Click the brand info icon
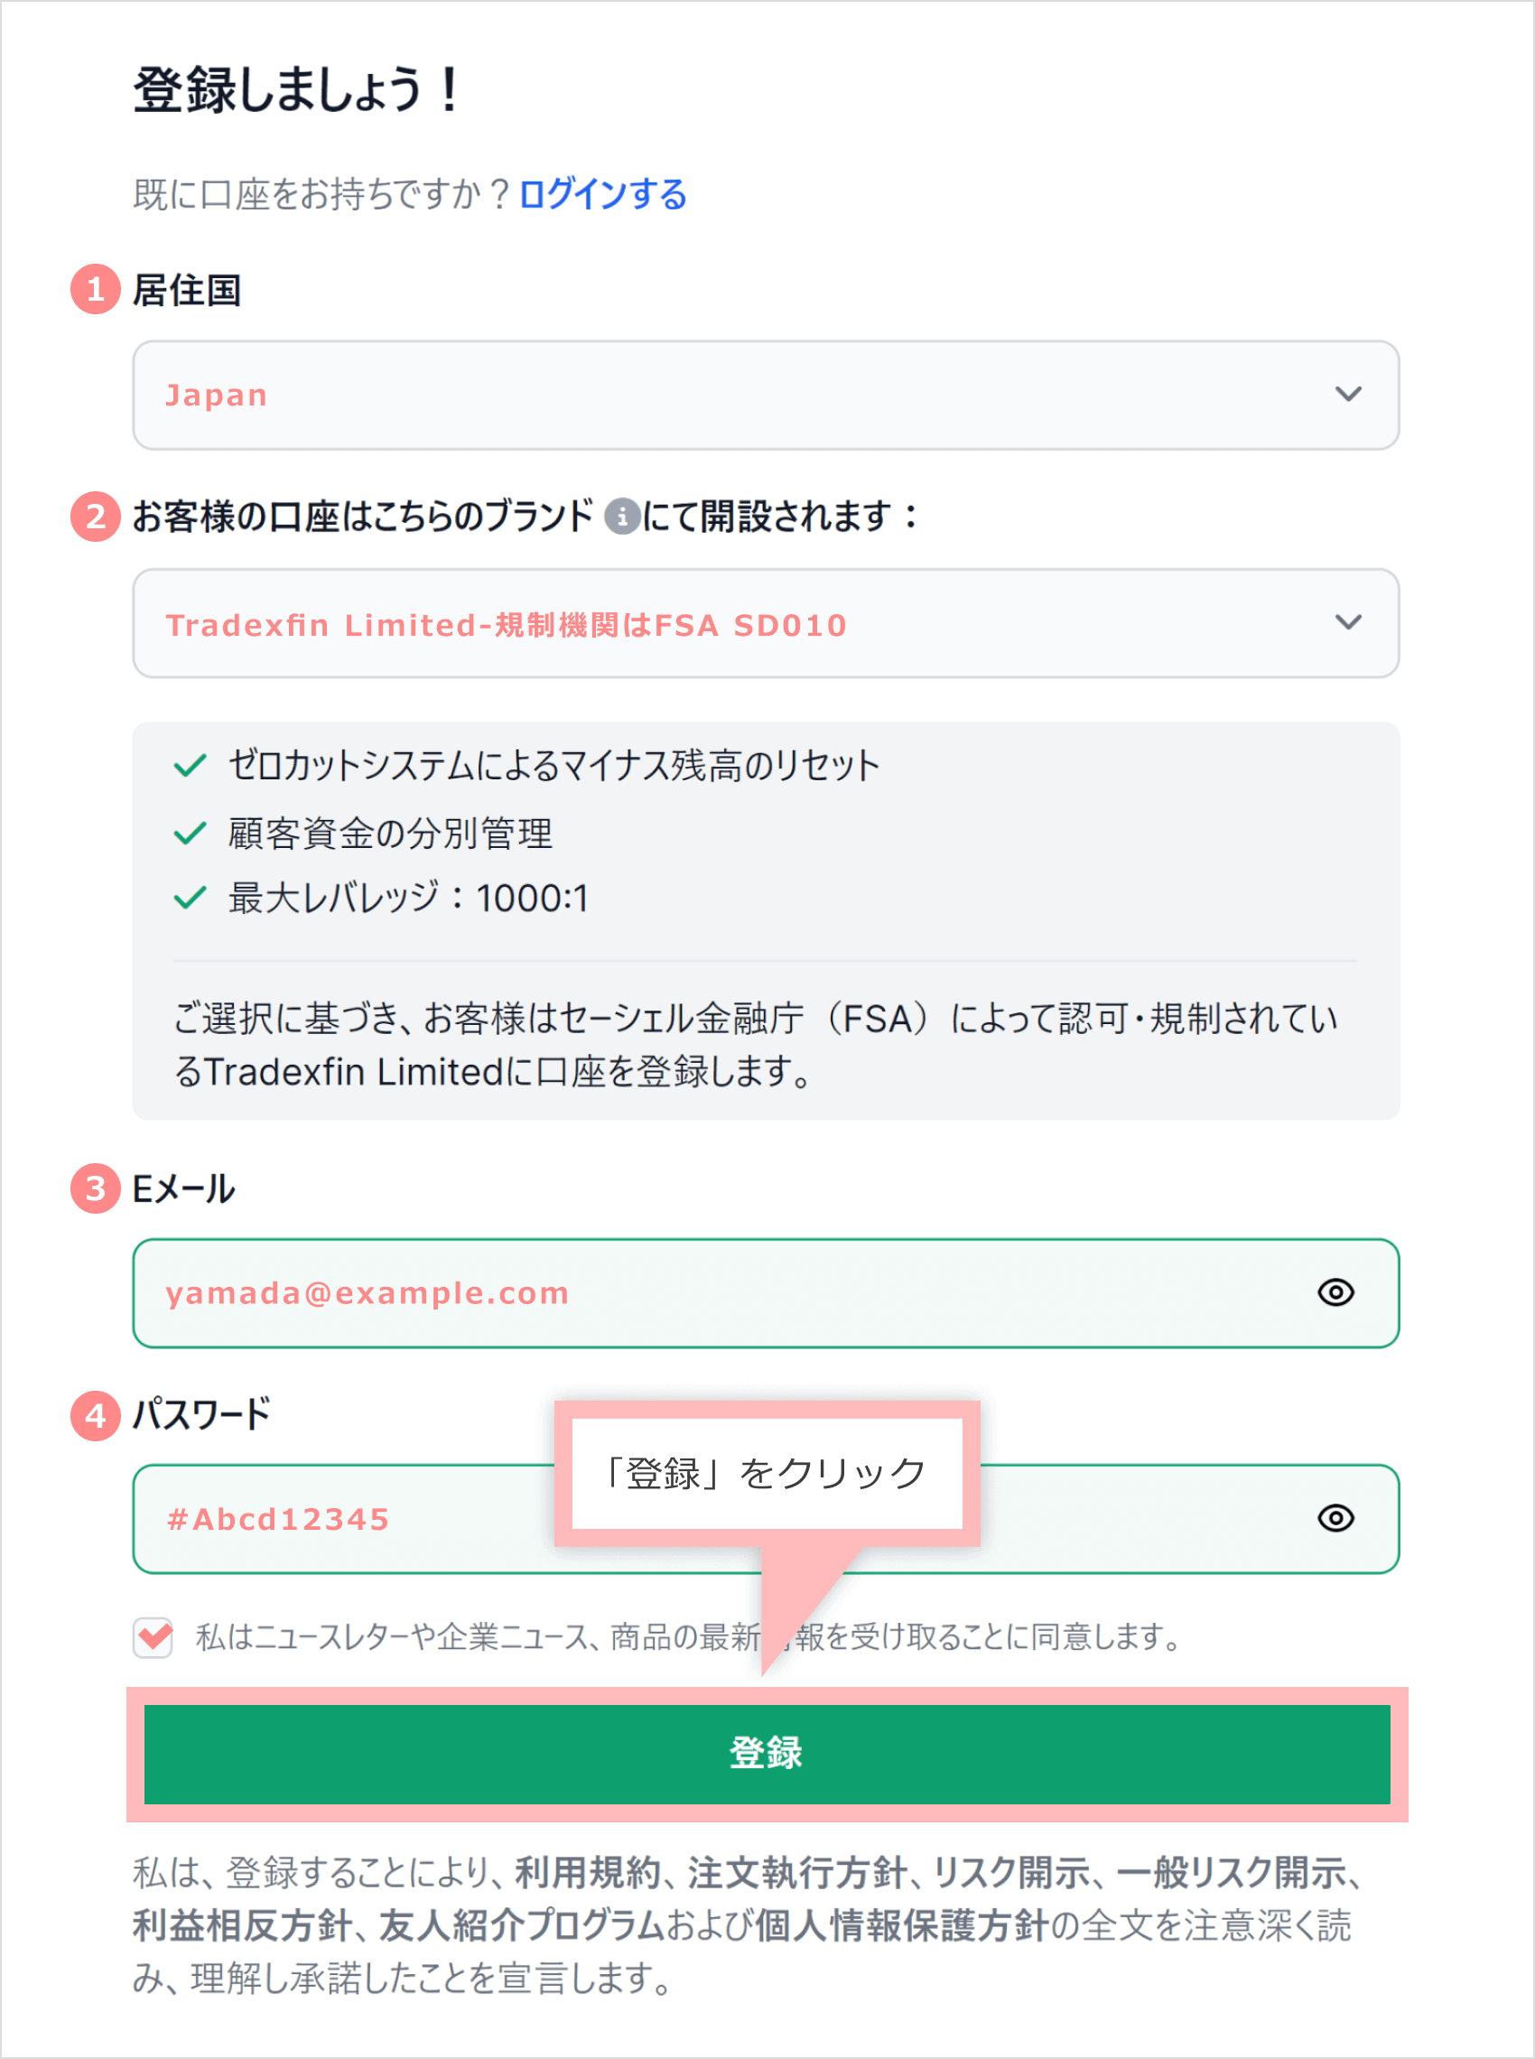This screenshot has height=2059, width=1535. coord(621,517)
